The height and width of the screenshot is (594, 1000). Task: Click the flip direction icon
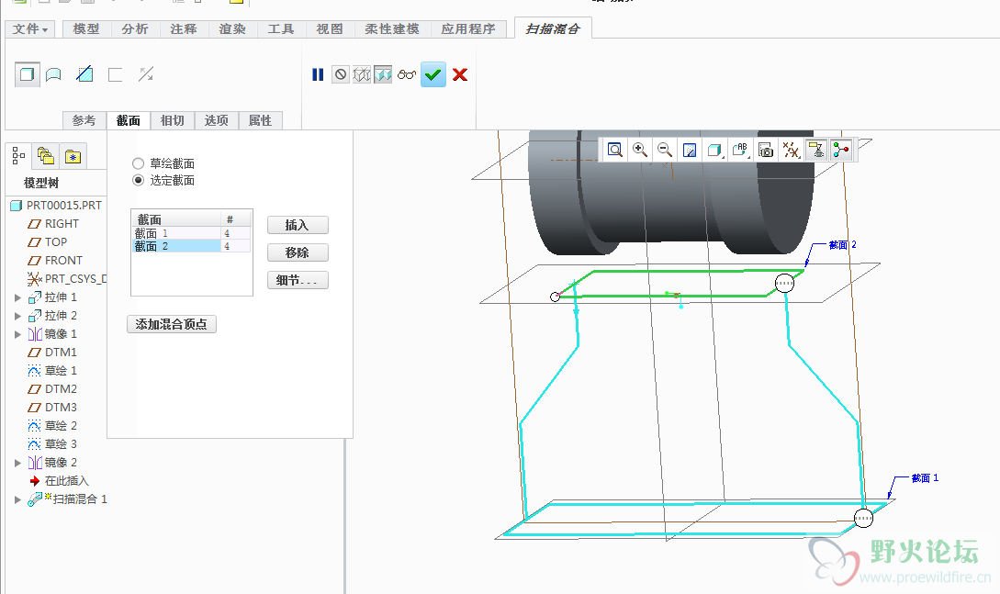pyautogui.click(x=146, y=74)
